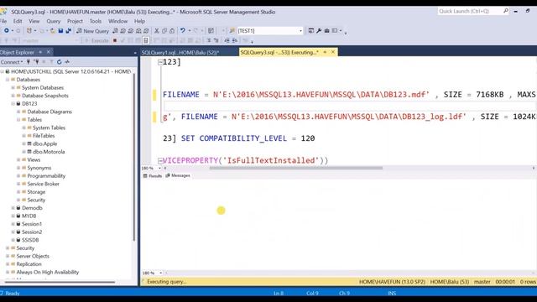Open the results pane zoom 180% dropdown
This screenshot has height=302, width=537.
pos(160,273)
